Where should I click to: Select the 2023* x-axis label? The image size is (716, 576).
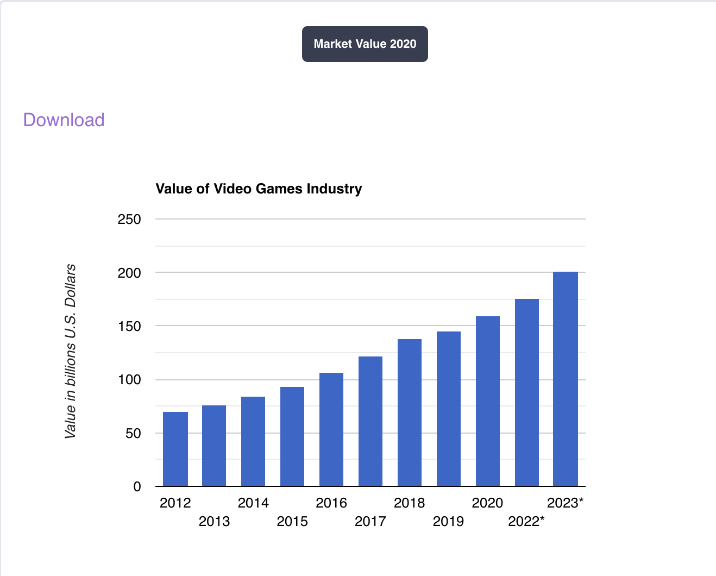(x=565, y=503)
